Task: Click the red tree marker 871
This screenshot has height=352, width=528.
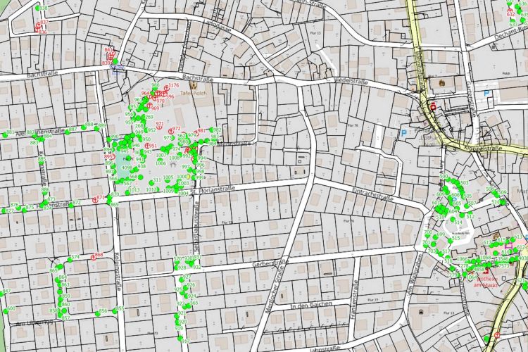Action: click(96, 198)
